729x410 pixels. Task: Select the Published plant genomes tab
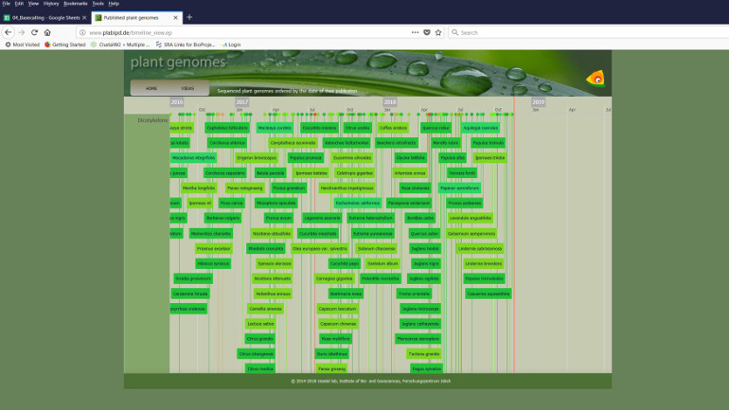(x=136, y=18)
